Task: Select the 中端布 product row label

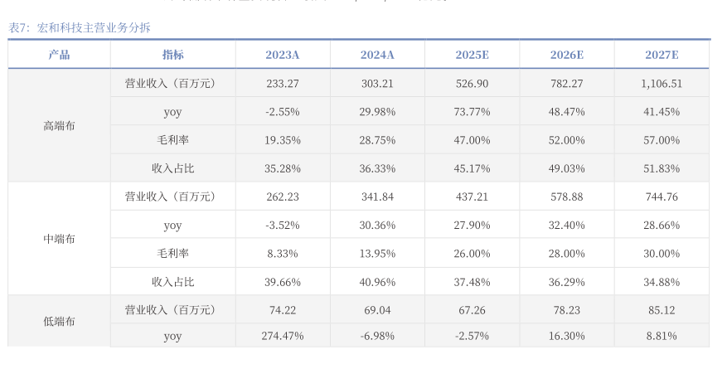Action: click(x=59, y=239)
